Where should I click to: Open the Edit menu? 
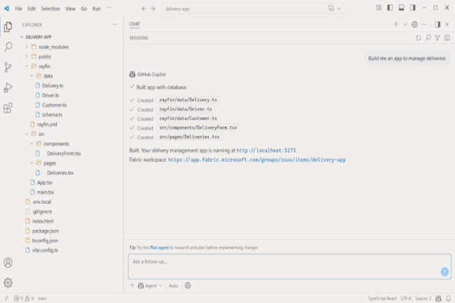click(x=31, y=8)
